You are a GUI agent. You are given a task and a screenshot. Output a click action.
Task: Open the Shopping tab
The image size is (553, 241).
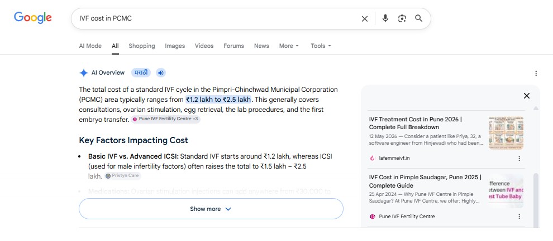(142, 46)
